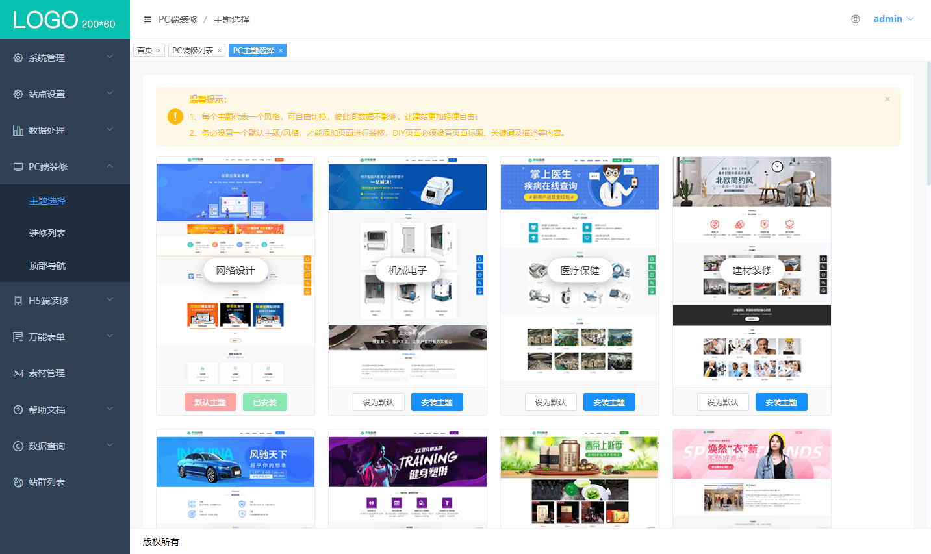Click the 版权所有 footer text

click(161, 542)
